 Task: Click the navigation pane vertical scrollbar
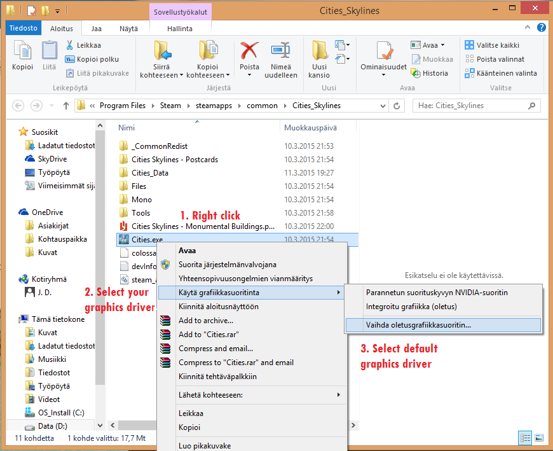point(100,254)
